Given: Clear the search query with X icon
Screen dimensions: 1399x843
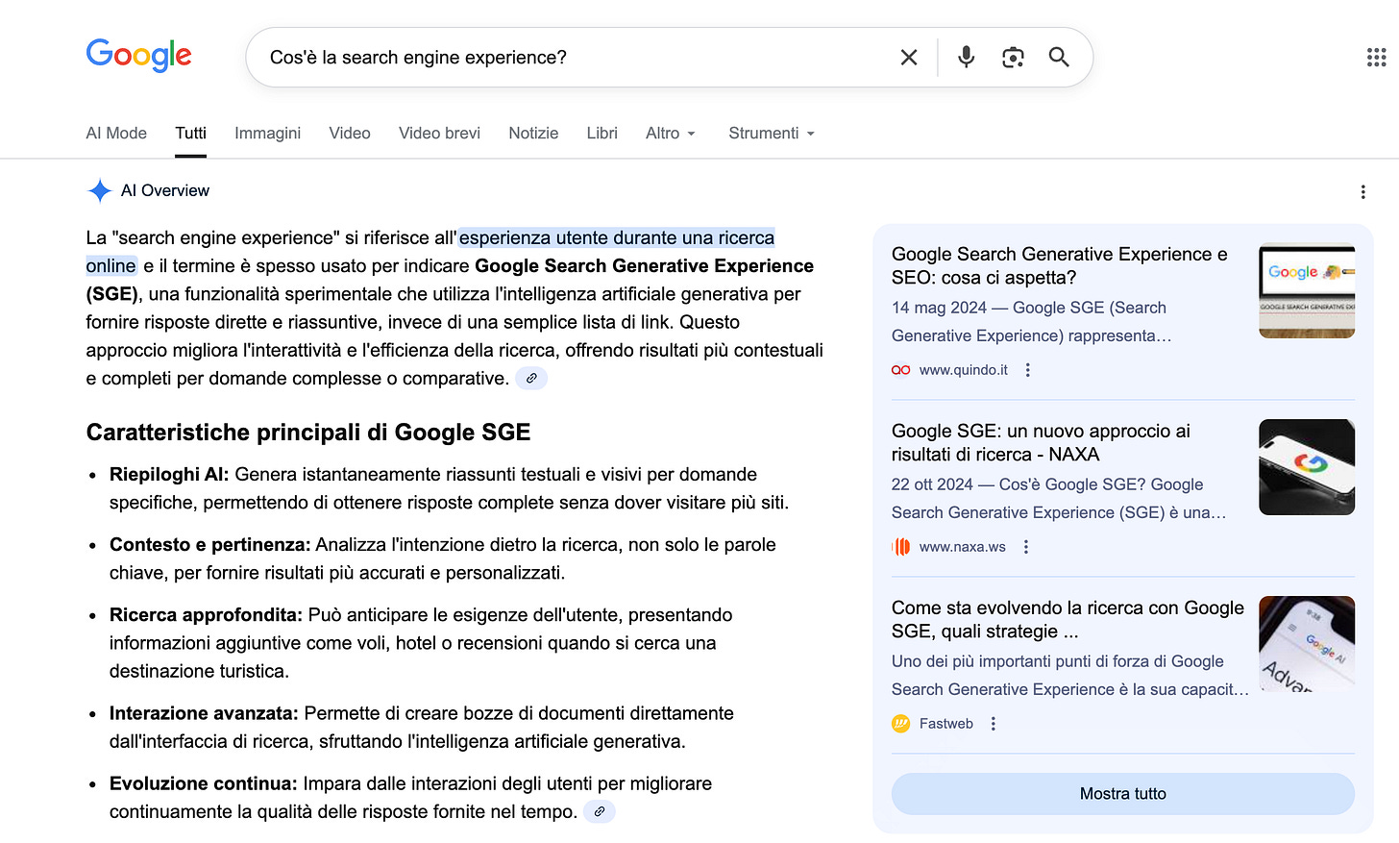Looking at the screenshot, I should 909,58.
